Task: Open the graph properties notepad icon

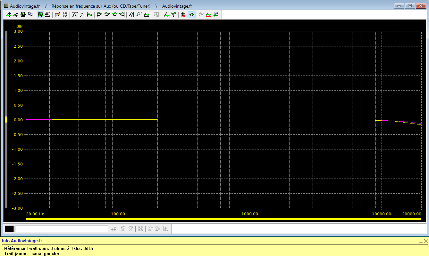Action: (57, 14)
